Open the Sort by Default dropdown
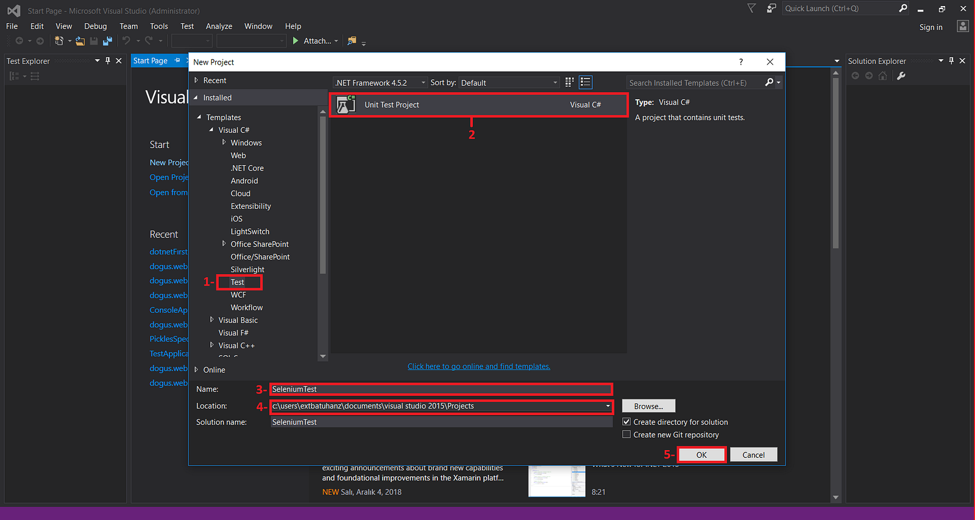 509,83
